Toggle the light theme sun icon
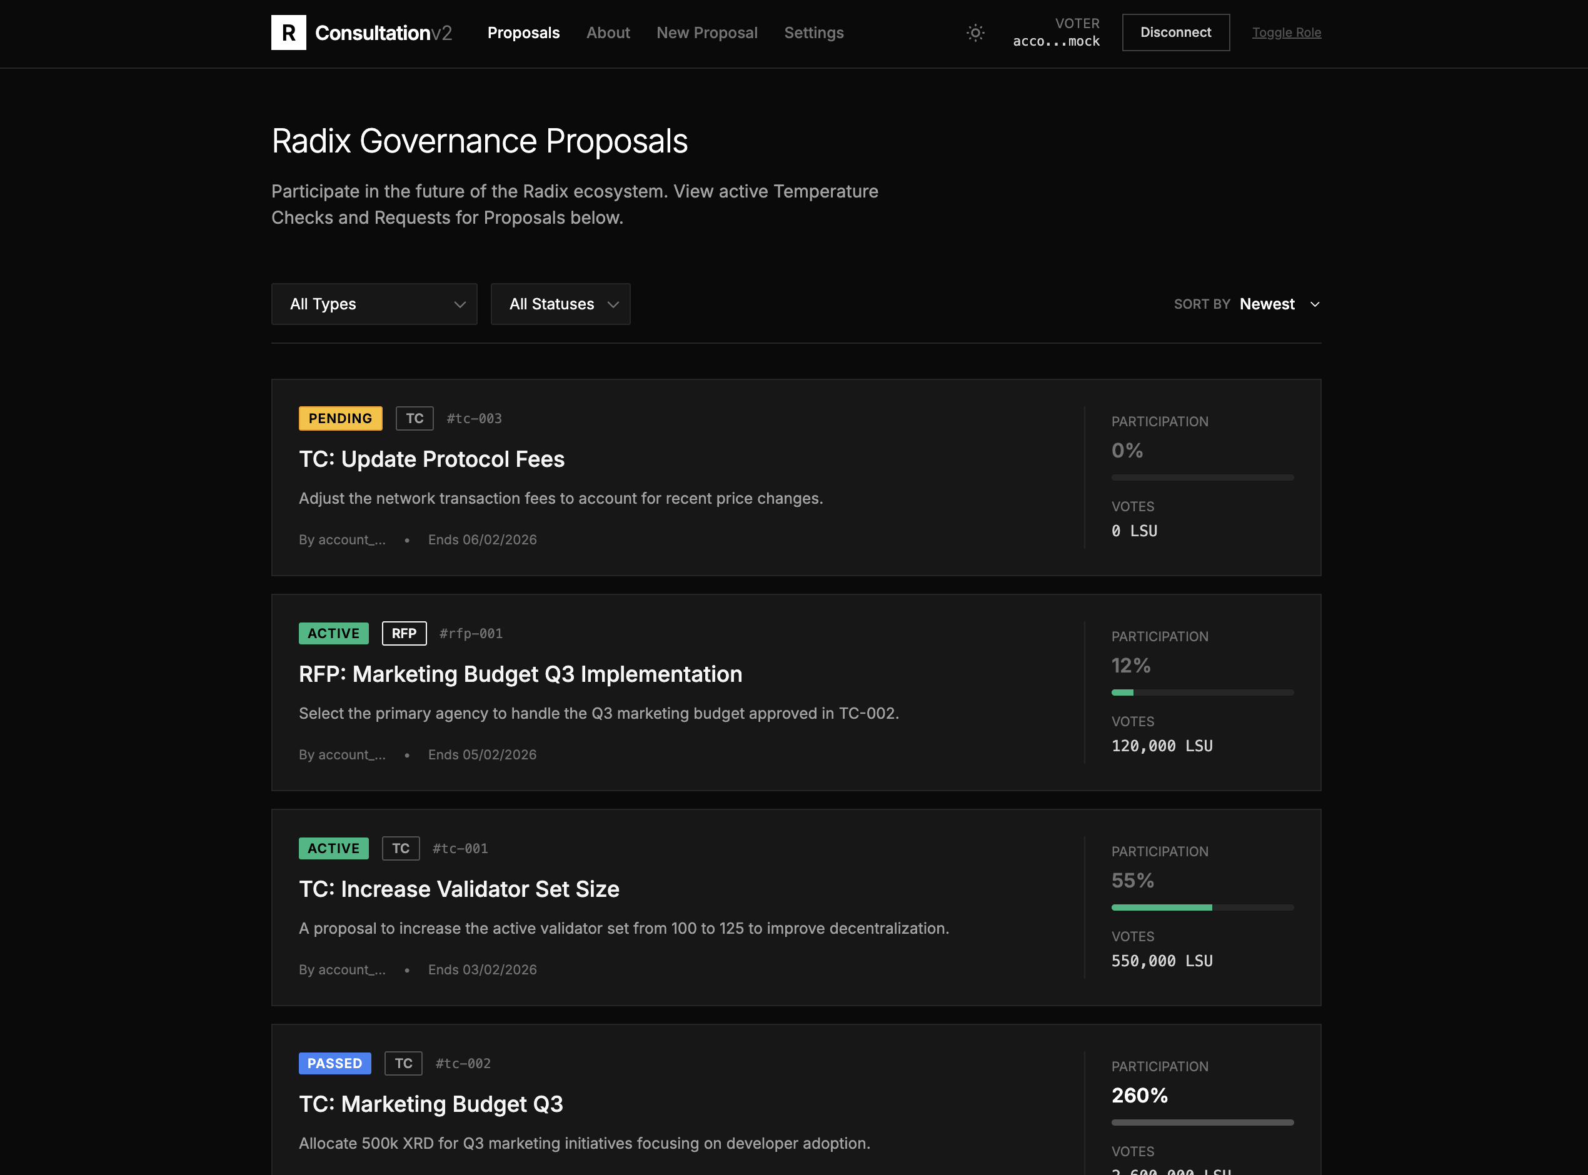1588x1175 pixels. coord(975,32)
